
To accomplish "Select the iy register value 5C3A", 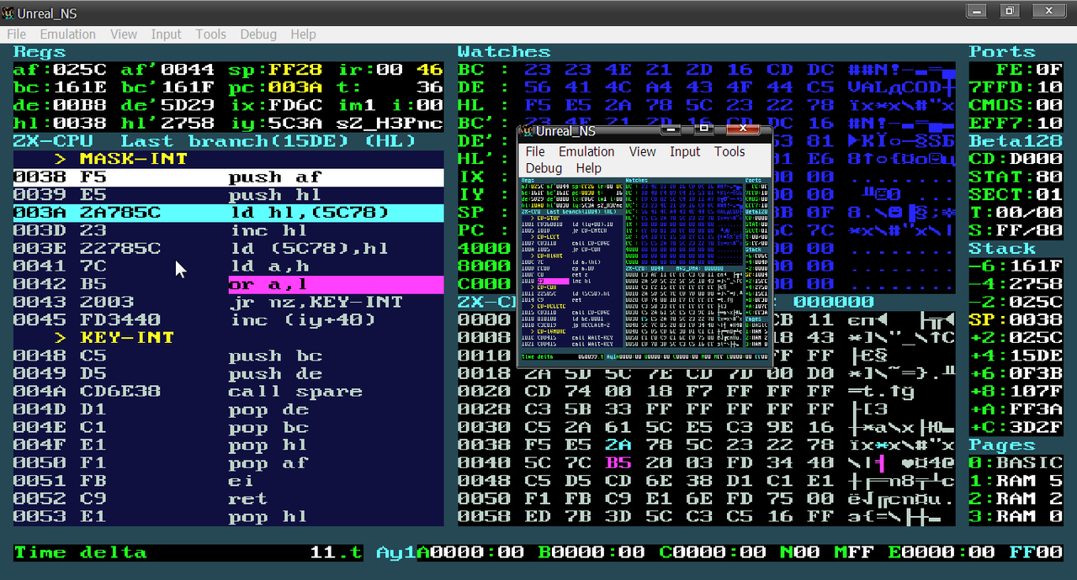I will point(295,124).
